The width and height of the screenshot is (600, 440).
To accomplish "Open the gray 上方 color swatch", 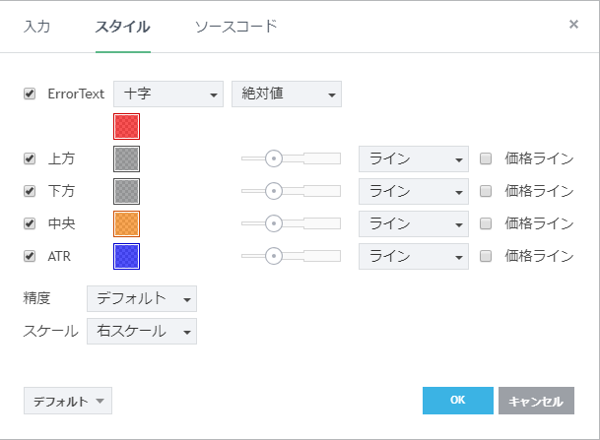I will tap(127, 158).
